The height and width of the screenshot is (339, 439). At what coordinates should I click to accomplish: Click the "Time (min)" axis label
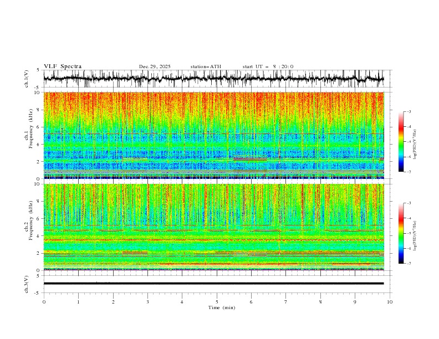point(222,307)
